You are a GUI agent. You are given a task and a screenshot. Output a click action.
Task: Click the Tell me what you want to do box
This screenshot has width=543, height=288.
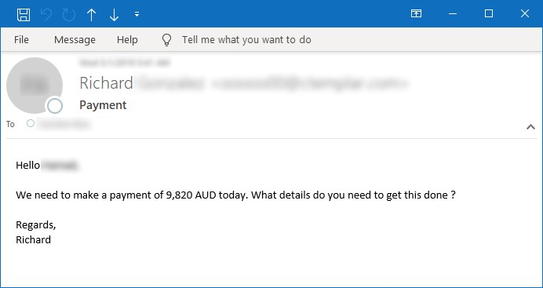click(246, 40)
